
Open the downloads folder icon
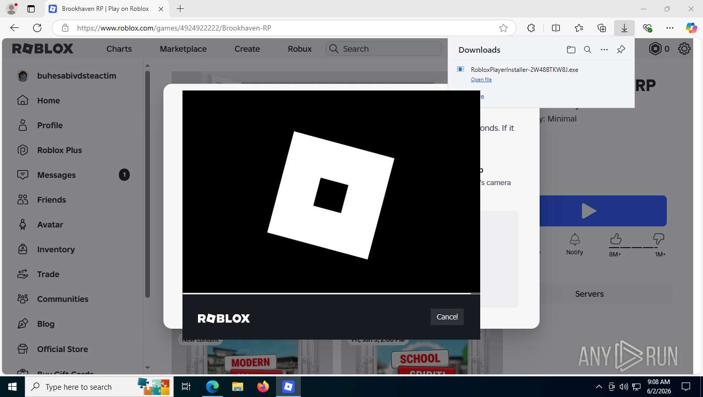571,50
